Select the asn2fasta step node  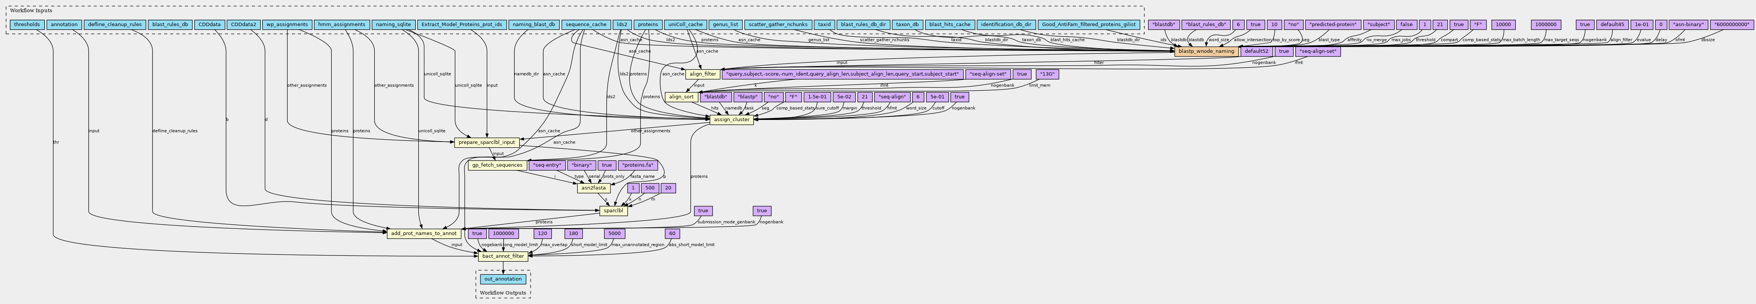coord(593,188)
